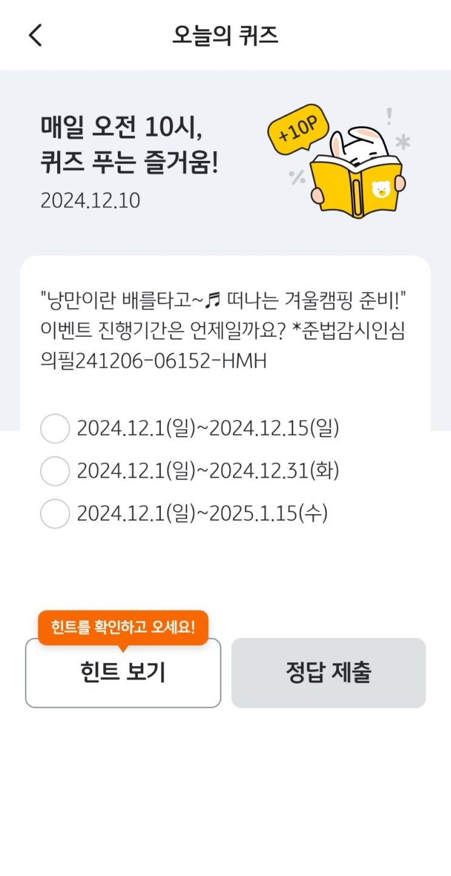Tap the percent sign decoration beside the book

tap(297, 177)
